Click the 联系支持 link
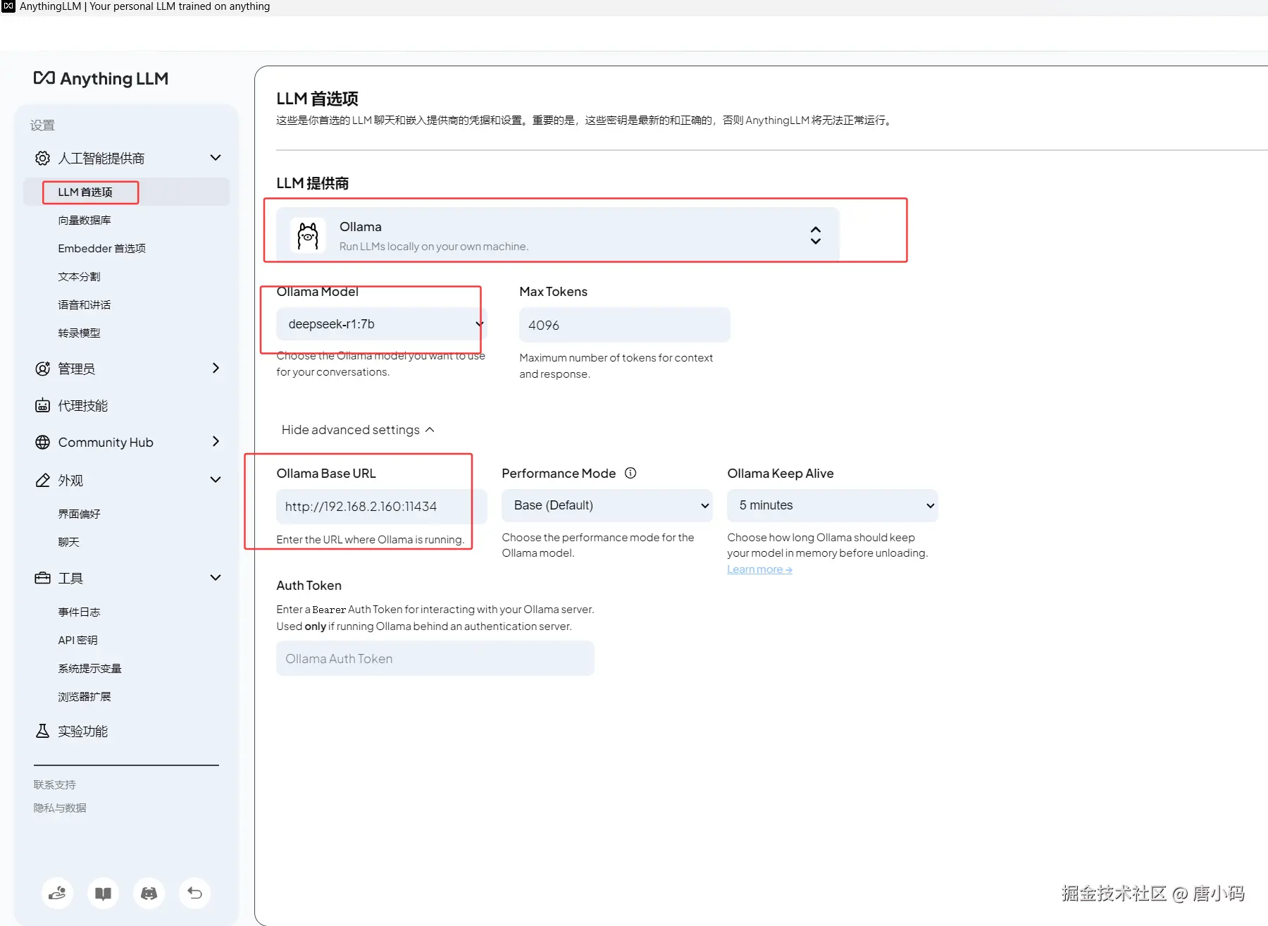The width and height of the screenshot is (1268, 926). coord(54,785)
